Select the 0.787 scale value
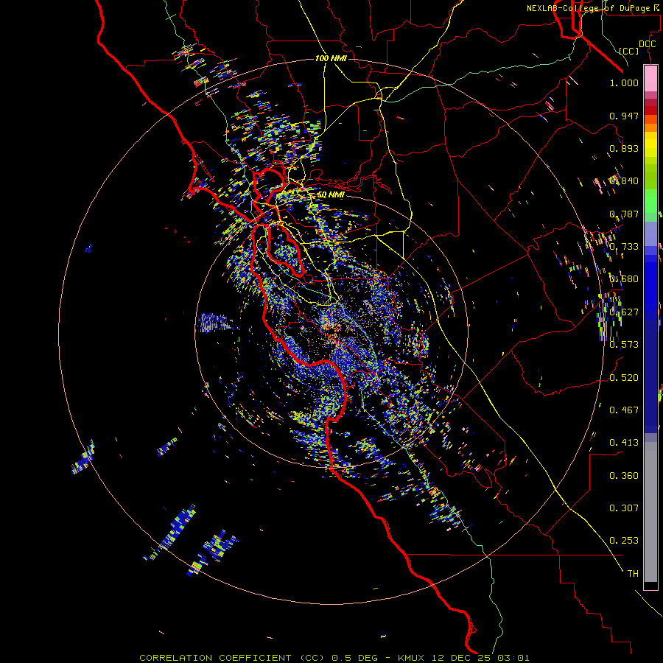Viewport: 663px width, 663px height. (624, 214)
